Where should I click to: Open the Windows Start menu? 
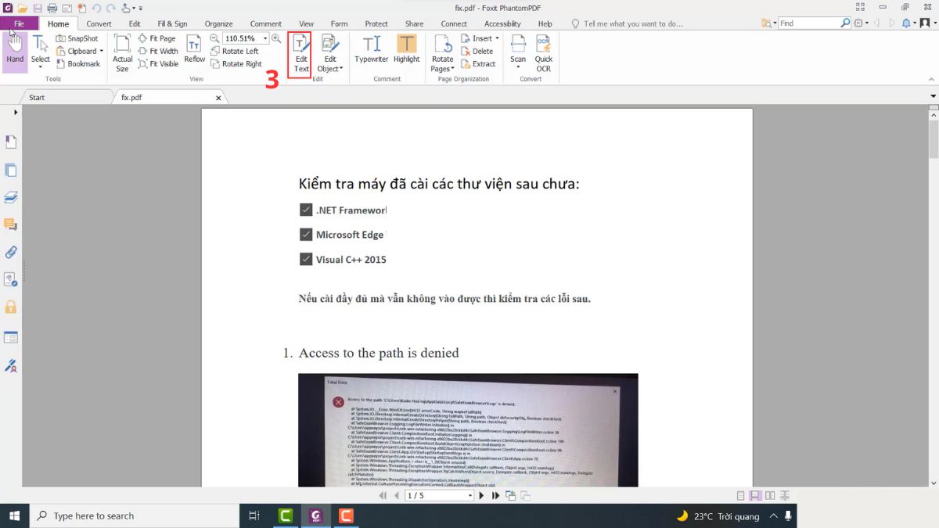[15, 515]
